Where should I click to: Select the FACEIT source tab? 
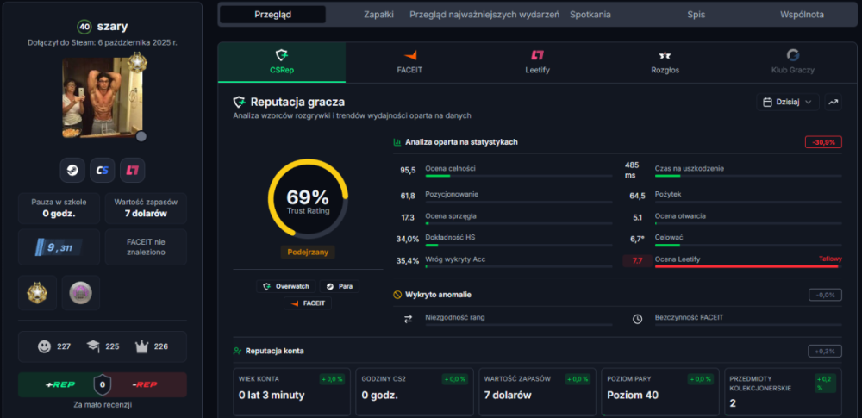[409, 62]
